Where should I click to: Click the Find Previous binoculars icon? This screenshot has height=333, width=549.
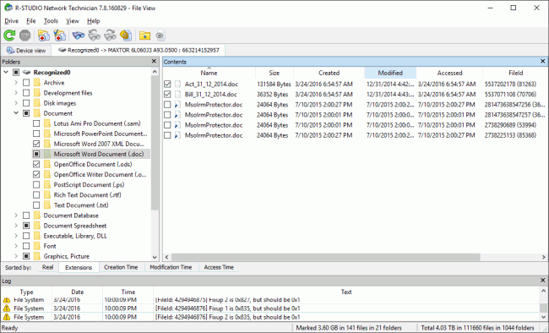click(95, 35)
